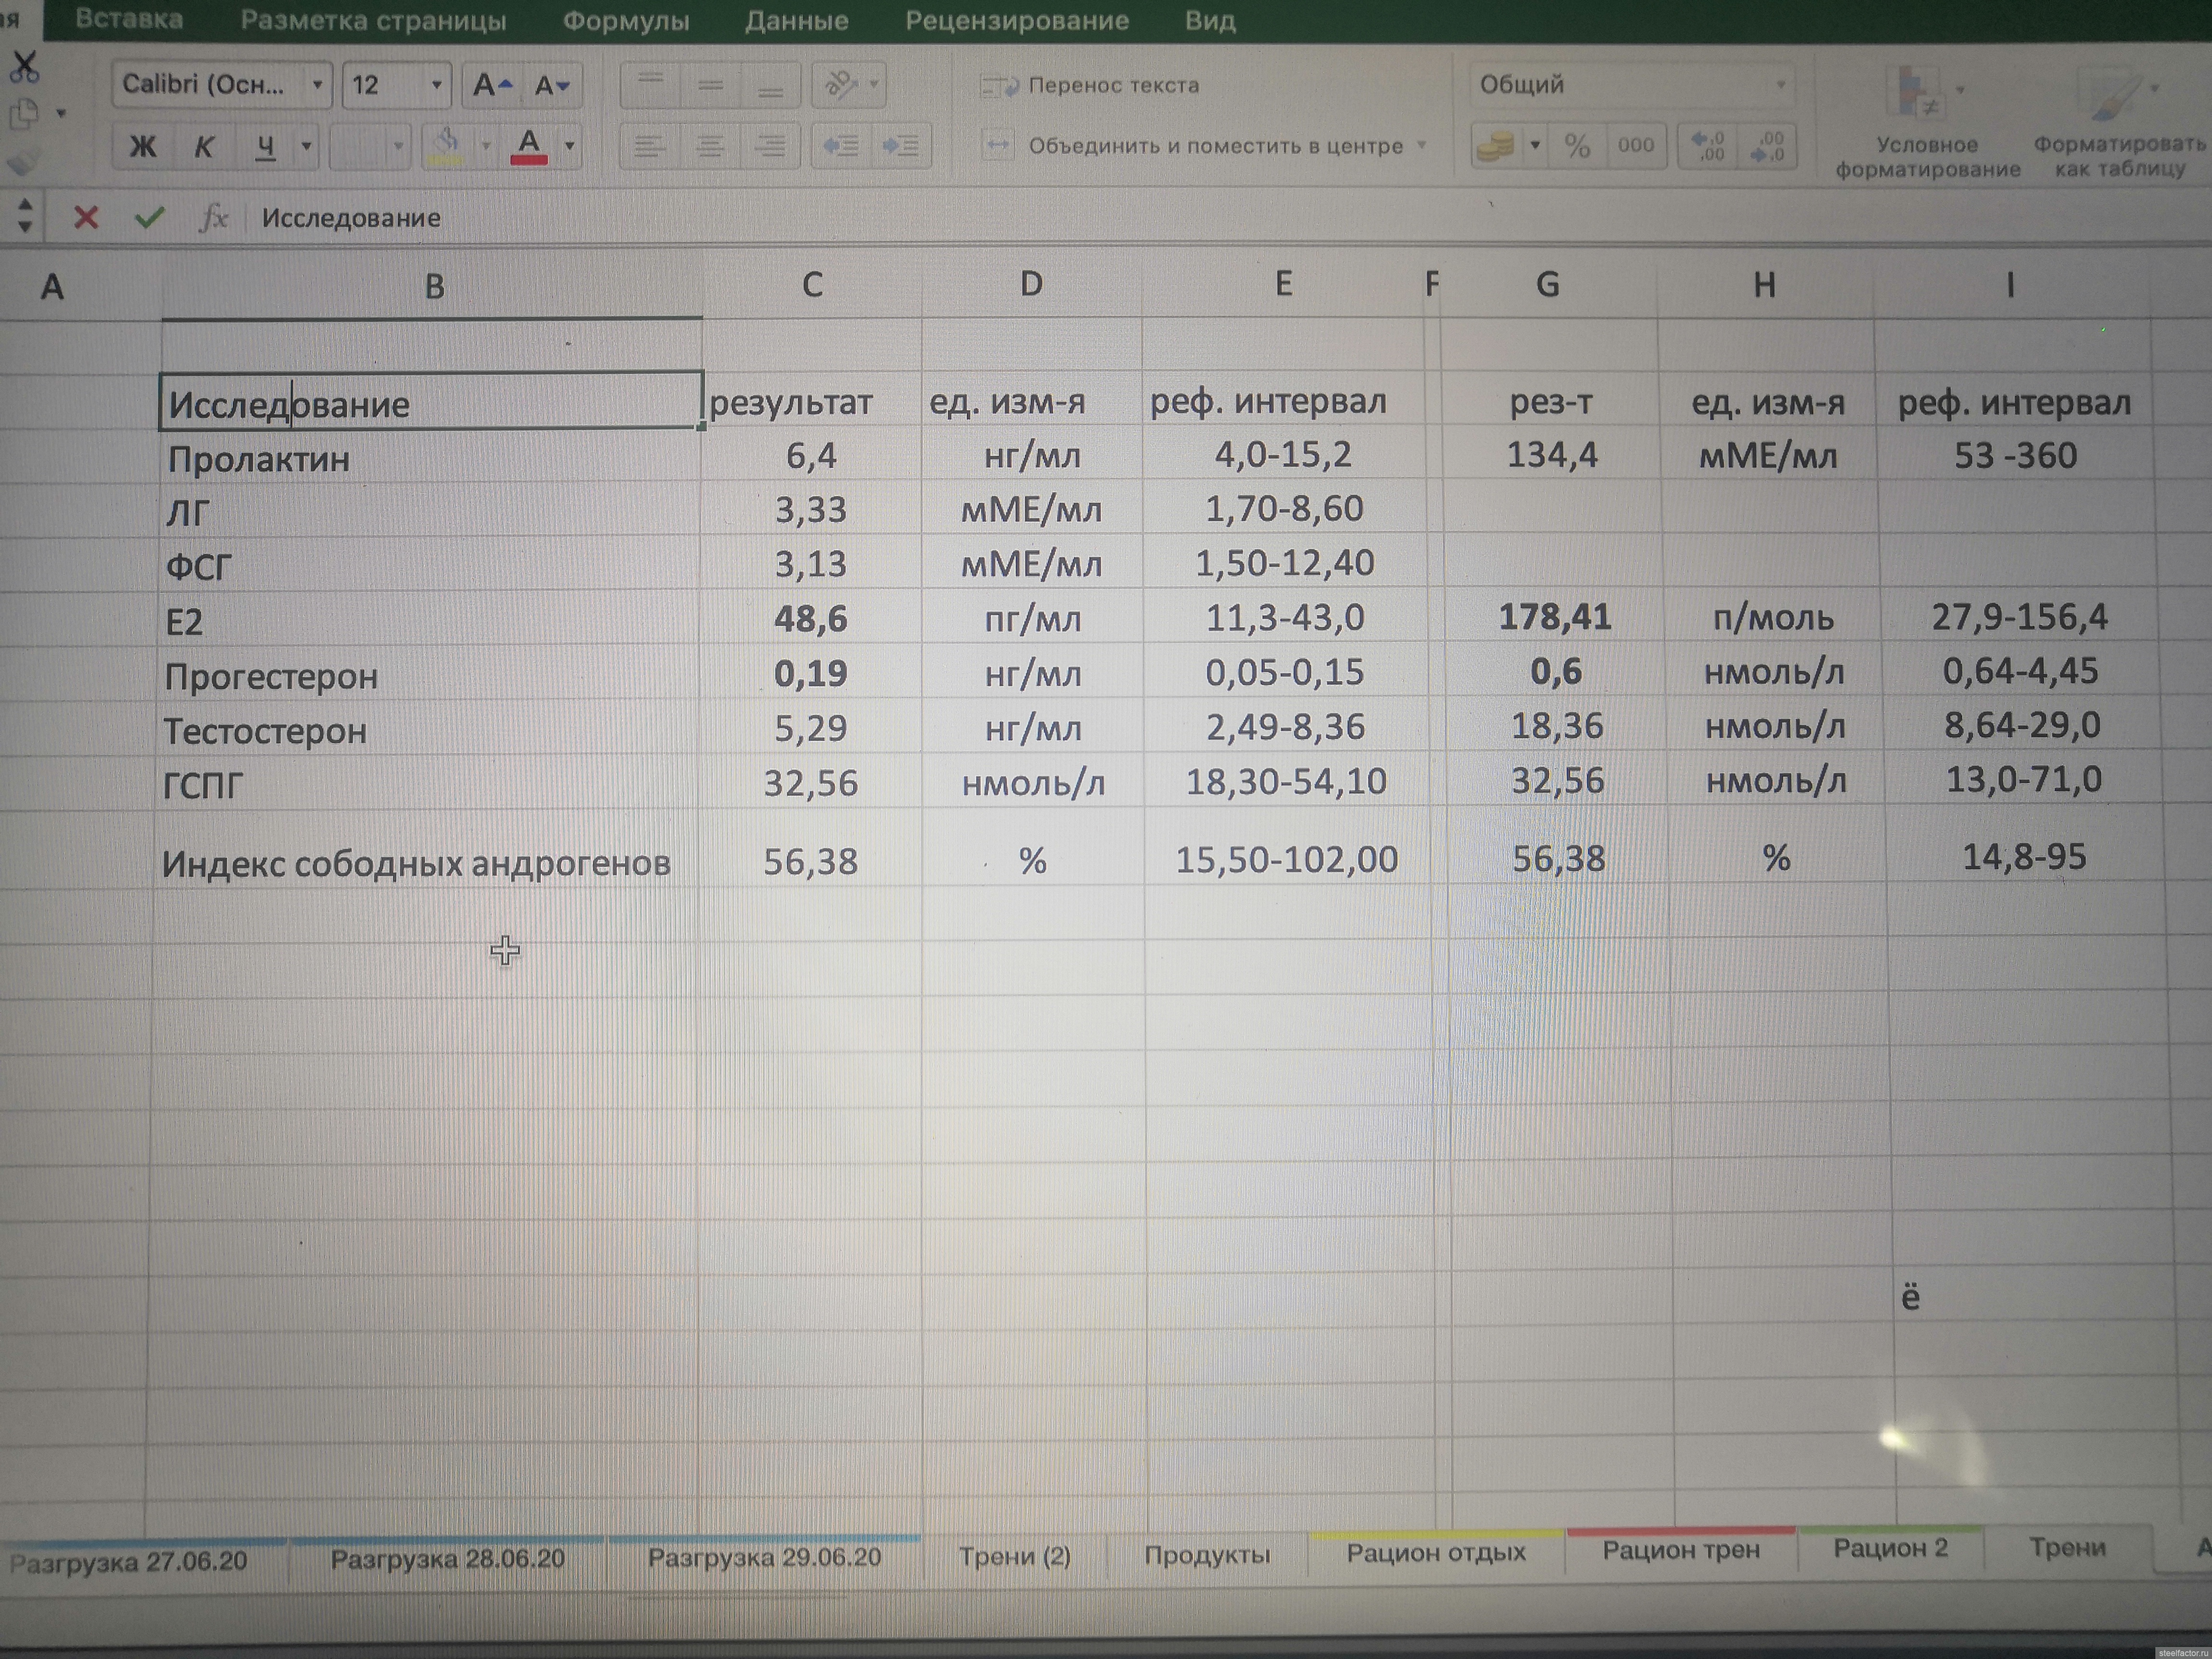Toggle italic К formatting
This screenshot has width=2212, height=1659.
[203, 147]
